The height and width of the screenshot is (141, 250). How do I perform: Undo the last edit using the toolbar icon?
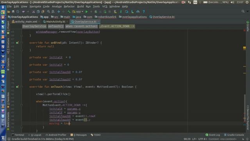[23, 12]
